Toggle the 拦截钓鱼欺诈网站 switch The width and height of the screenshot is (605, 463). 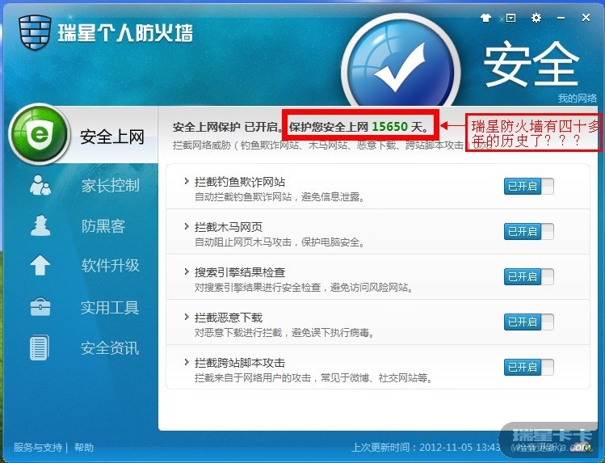tap(528, 187)
